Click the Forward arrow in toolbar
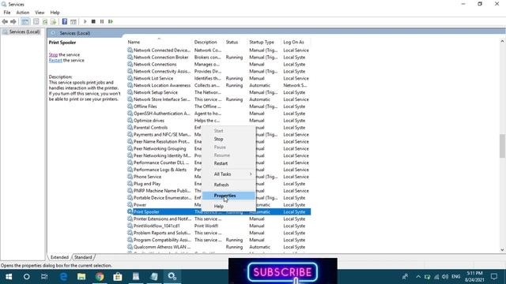The width and height of the screenshot is (506, 284). point(13,21)
